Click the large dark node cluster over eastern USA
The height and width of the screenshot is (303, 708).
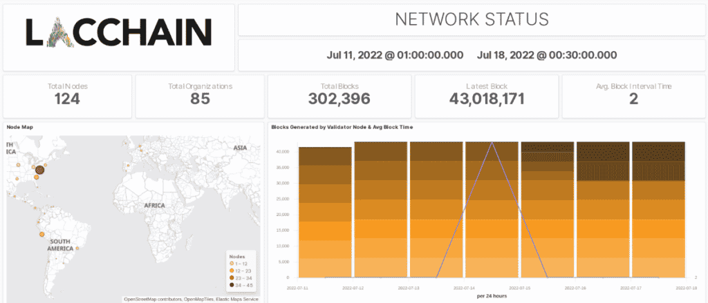39,170
